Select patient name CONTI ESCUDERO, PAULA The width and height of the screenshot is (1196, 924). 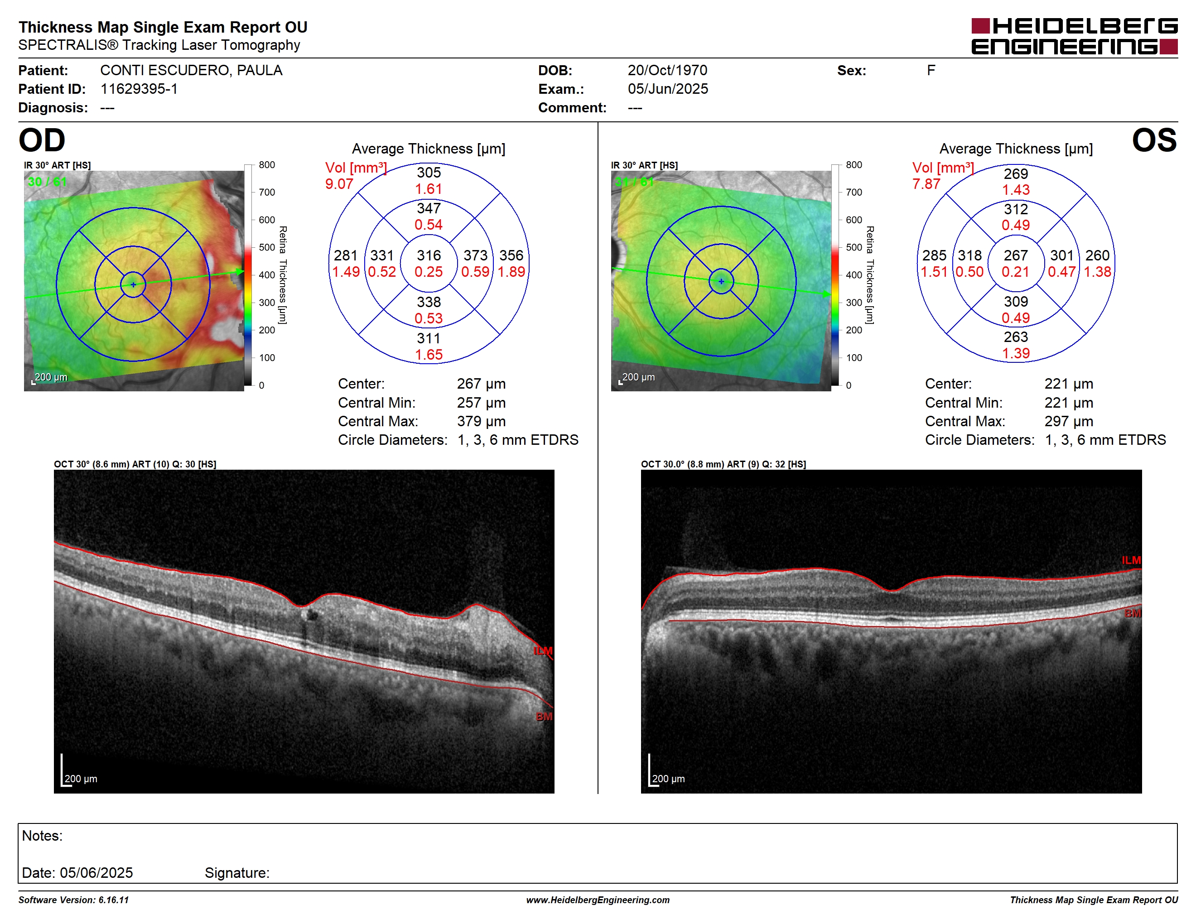pos(191,71)
